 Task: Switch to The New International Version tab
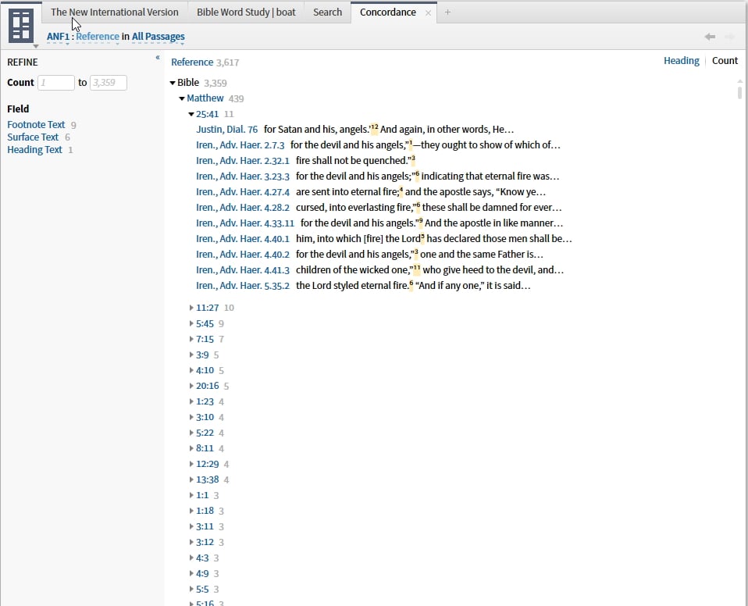click(115, 12)
